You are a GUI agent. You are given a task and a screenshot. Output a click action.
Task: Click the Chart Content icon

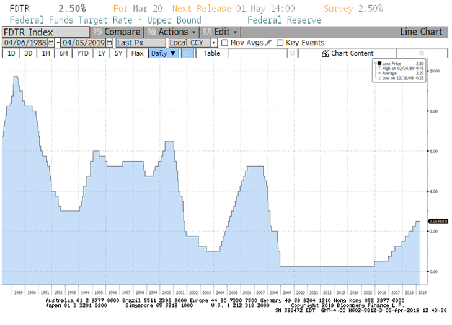tap(325, 53)
